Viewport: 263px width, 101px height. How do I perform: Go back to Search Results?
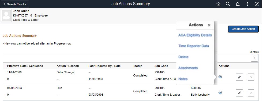click(15, 4)
